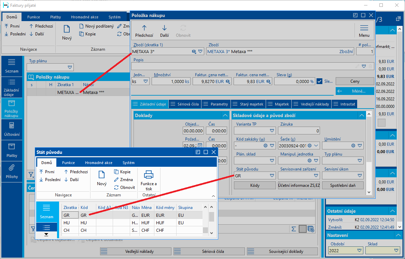Open the Jedn. ks dropdown

146,81
